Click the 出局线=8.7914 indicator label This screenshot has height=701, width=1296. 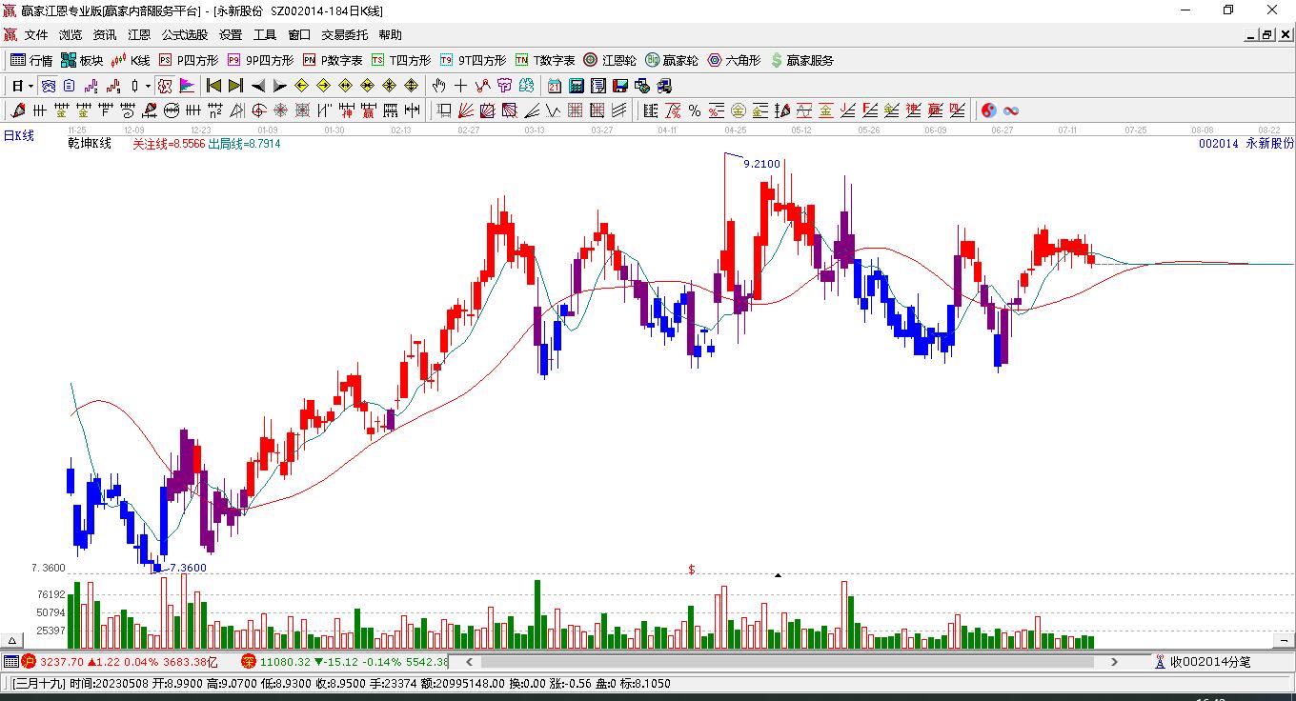coord(244,144)
